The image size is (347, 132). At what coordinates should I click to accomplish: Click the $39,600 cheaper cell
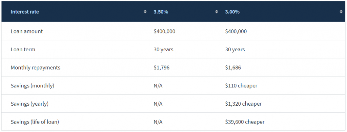click(x=245, y=122)
